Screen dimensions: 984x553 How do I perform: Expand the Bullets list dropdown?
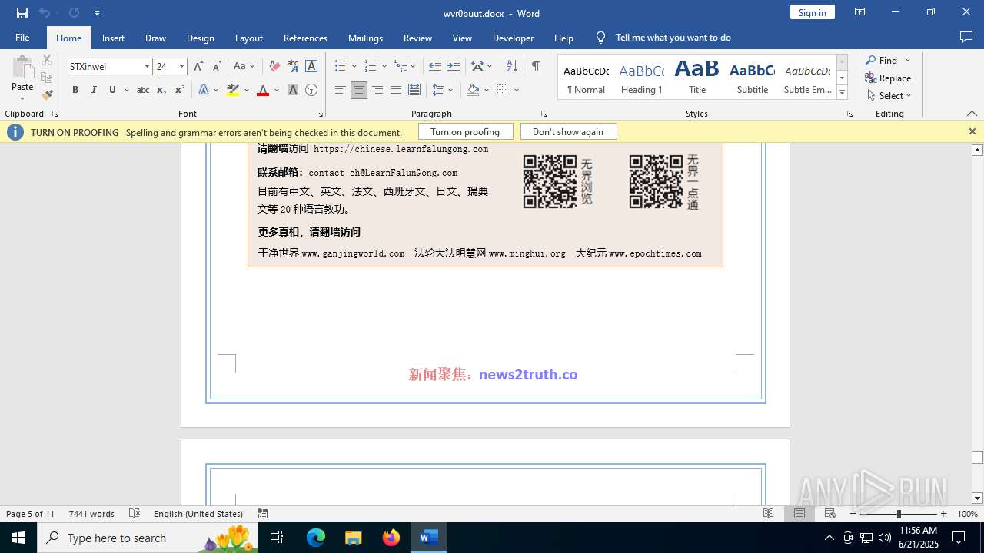coord(354,67)
